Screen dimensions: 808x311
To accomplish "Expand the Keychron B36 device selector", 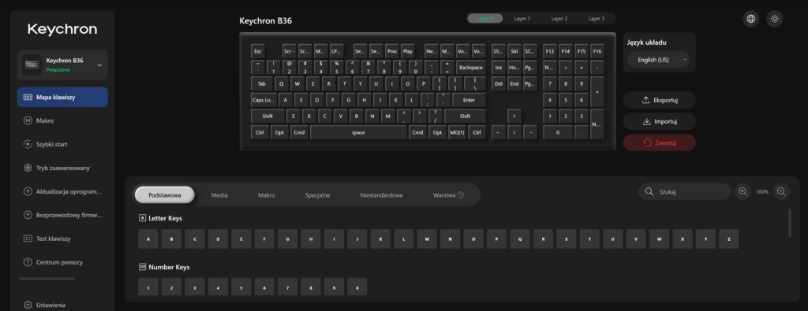I will (62, 65).
